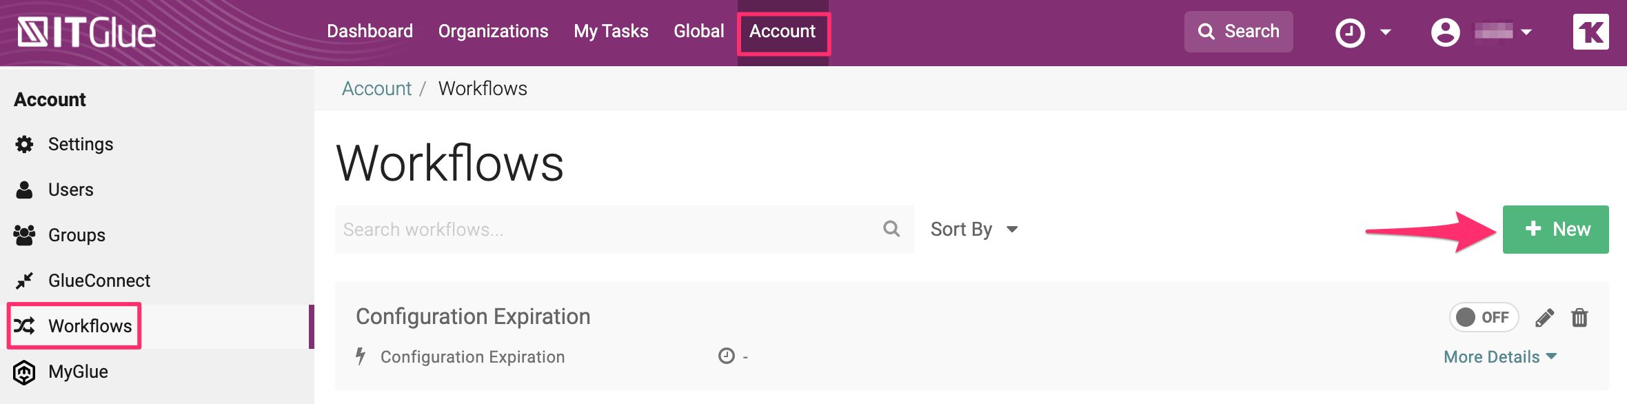
Task: Click the pencil edit icon for Configuration Expiration
Action: 1544,318
